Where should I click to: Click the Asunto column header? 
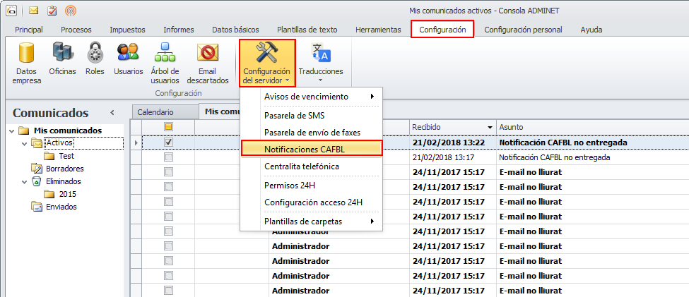point(592,127)
